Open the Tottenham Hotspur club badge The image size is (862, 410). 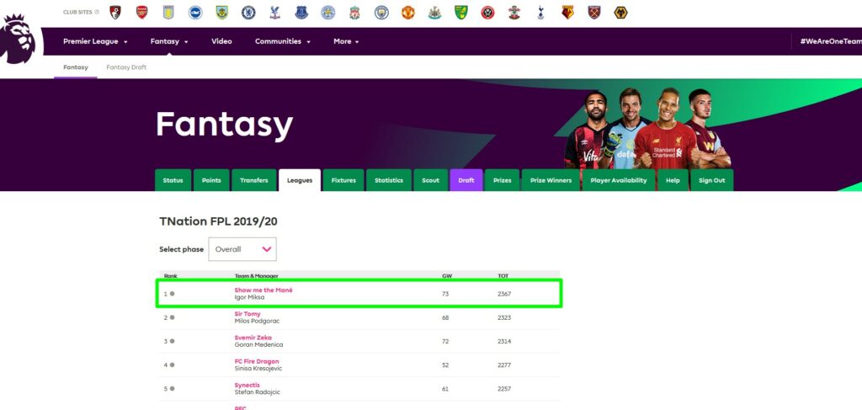click(540, 12)
